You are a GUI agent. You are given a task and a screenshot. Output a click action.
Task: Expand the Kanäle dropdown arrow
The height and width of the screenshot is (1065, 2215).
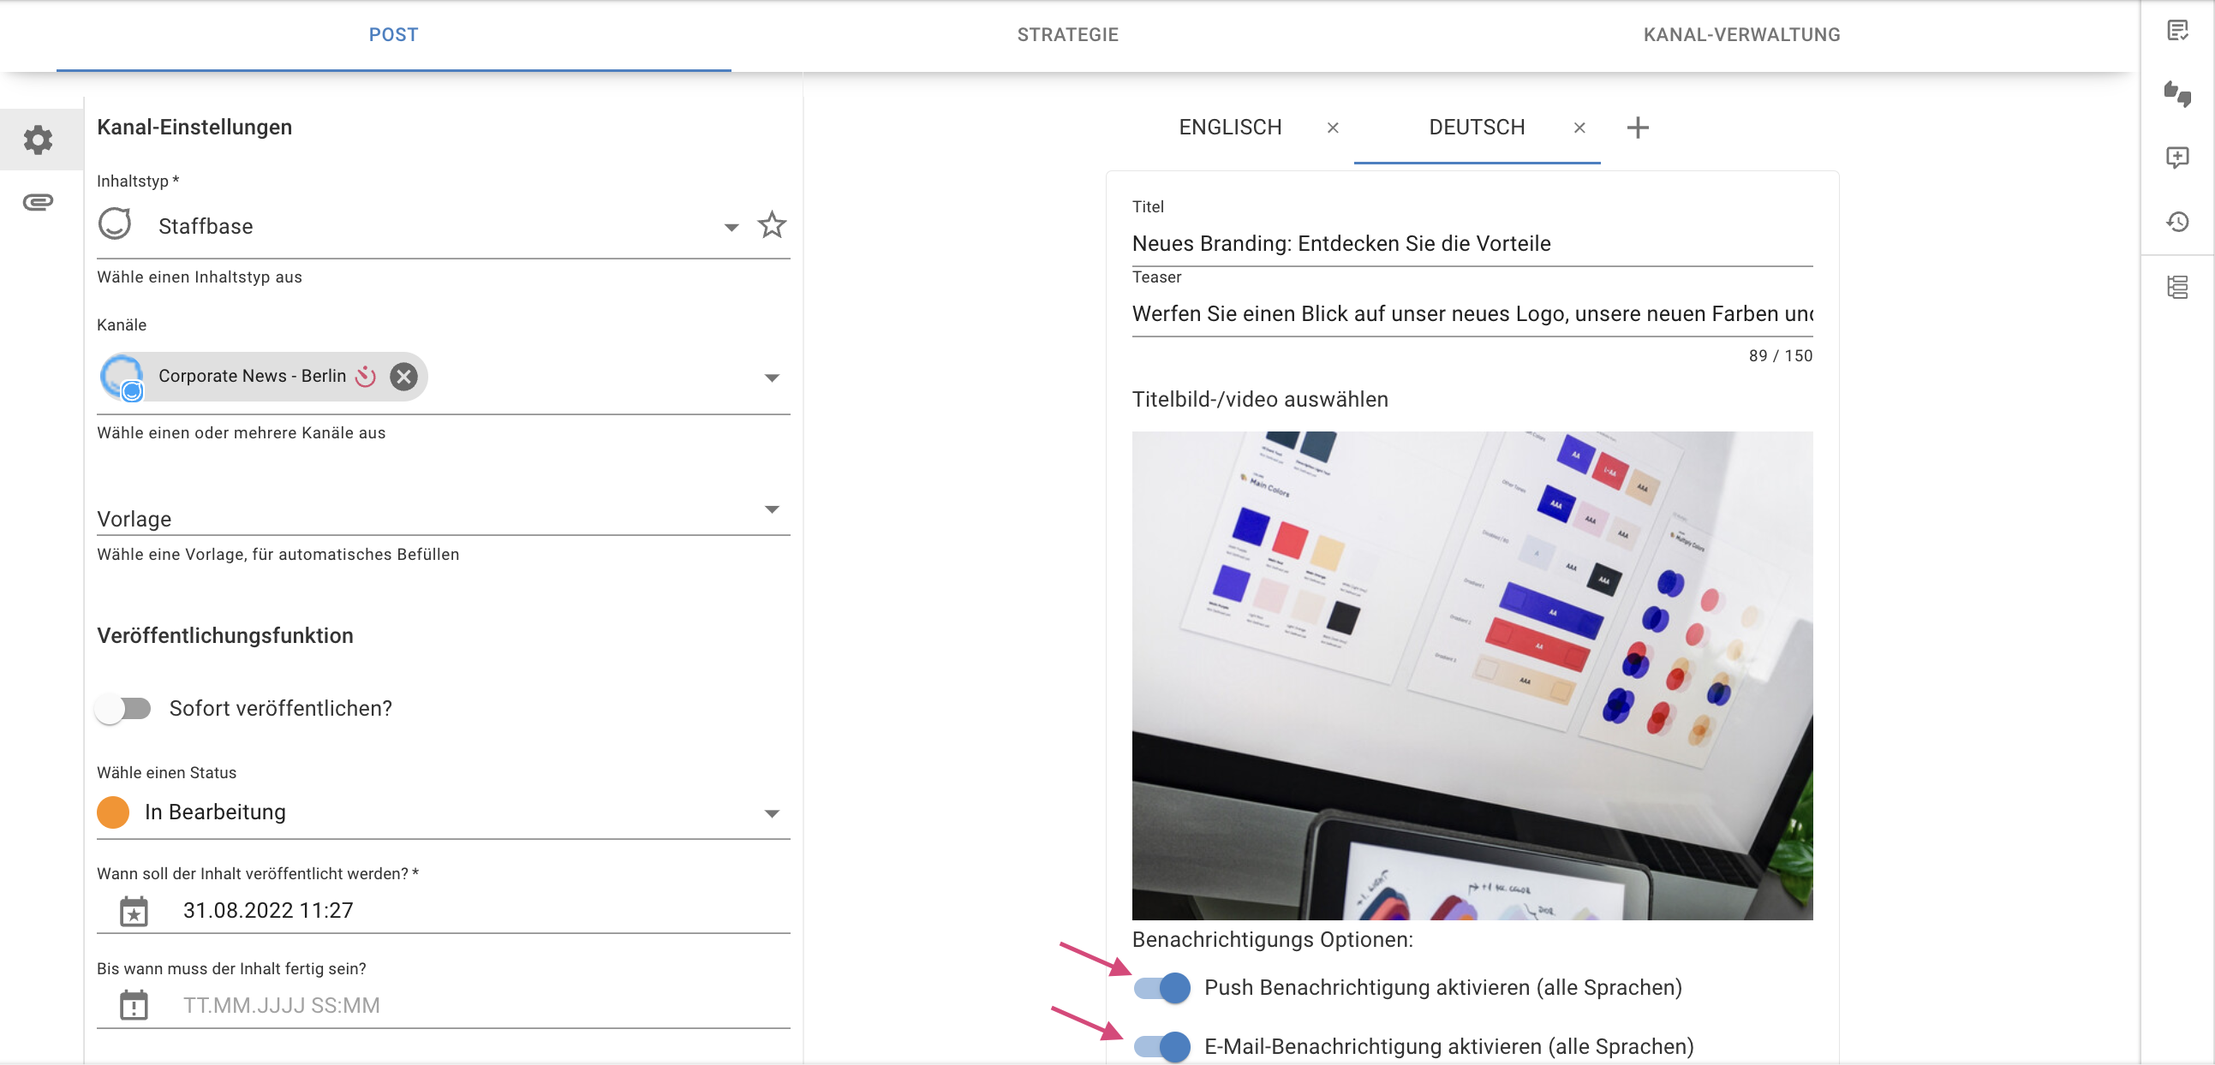772,378
